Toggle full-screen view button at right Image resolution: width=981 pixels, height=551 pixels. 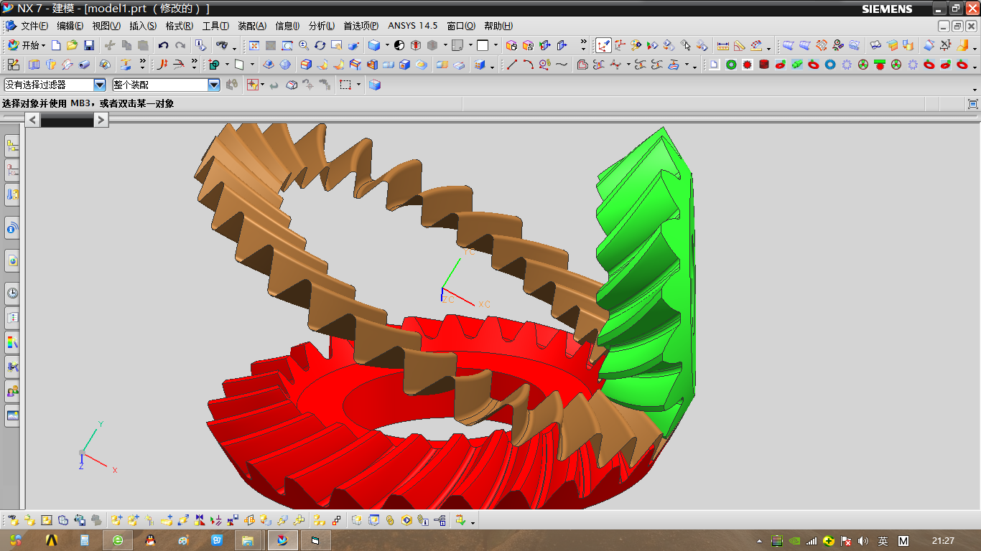coord(973,104)
